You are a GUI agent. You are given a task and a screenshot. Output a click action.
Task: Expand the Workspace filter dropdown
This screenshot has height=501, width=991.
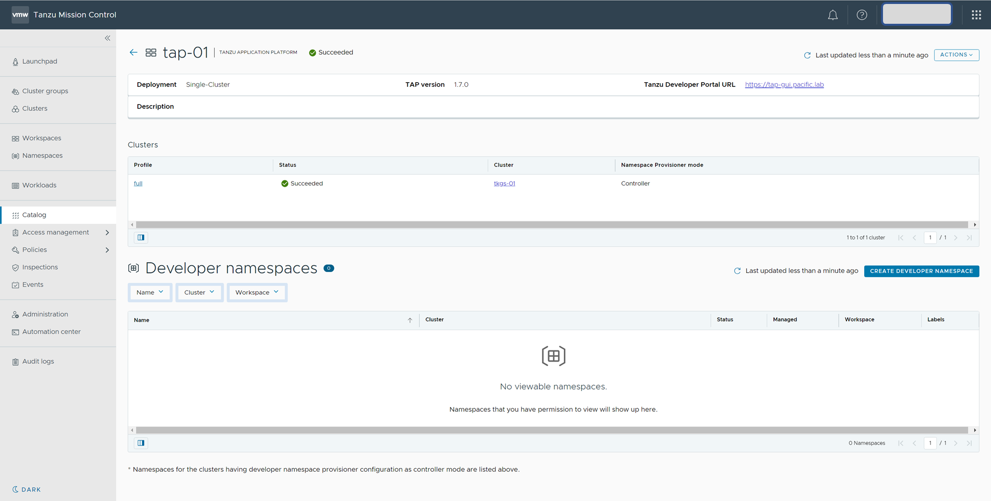point(257,292)
